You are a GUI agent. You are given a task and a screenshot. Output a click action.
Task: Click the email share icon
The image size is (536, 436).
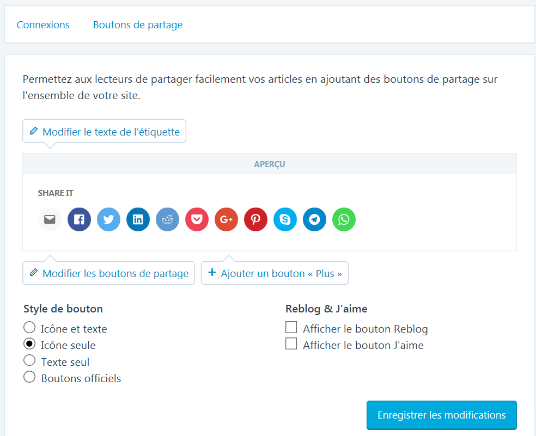pyautogui.click(x=50, y=219)
